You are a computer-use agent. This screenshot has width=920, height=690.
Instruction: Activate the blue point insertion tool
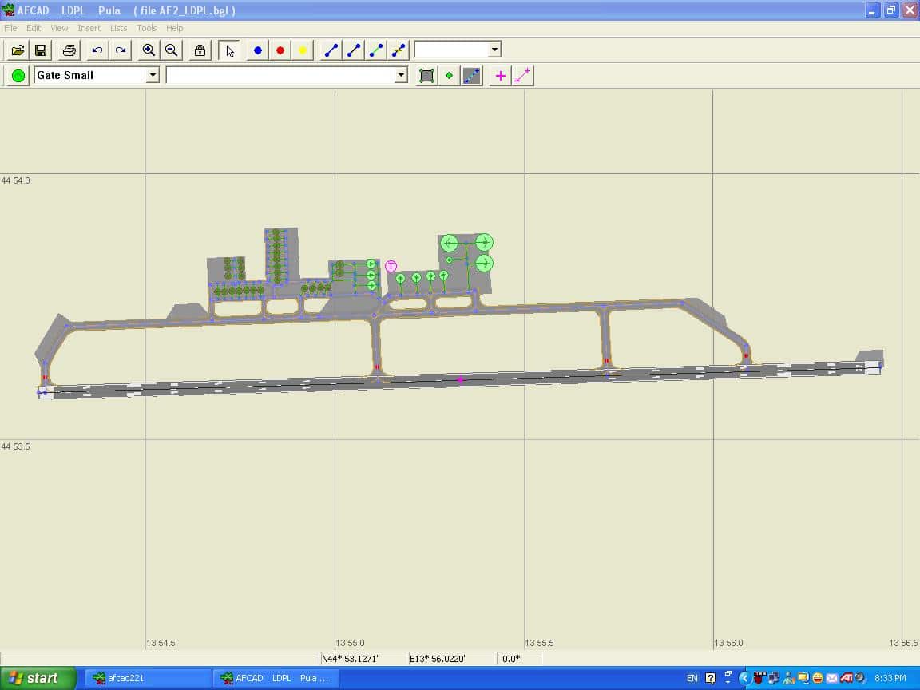256,50
